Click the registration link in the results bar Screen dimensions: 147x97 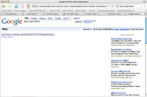125,29
